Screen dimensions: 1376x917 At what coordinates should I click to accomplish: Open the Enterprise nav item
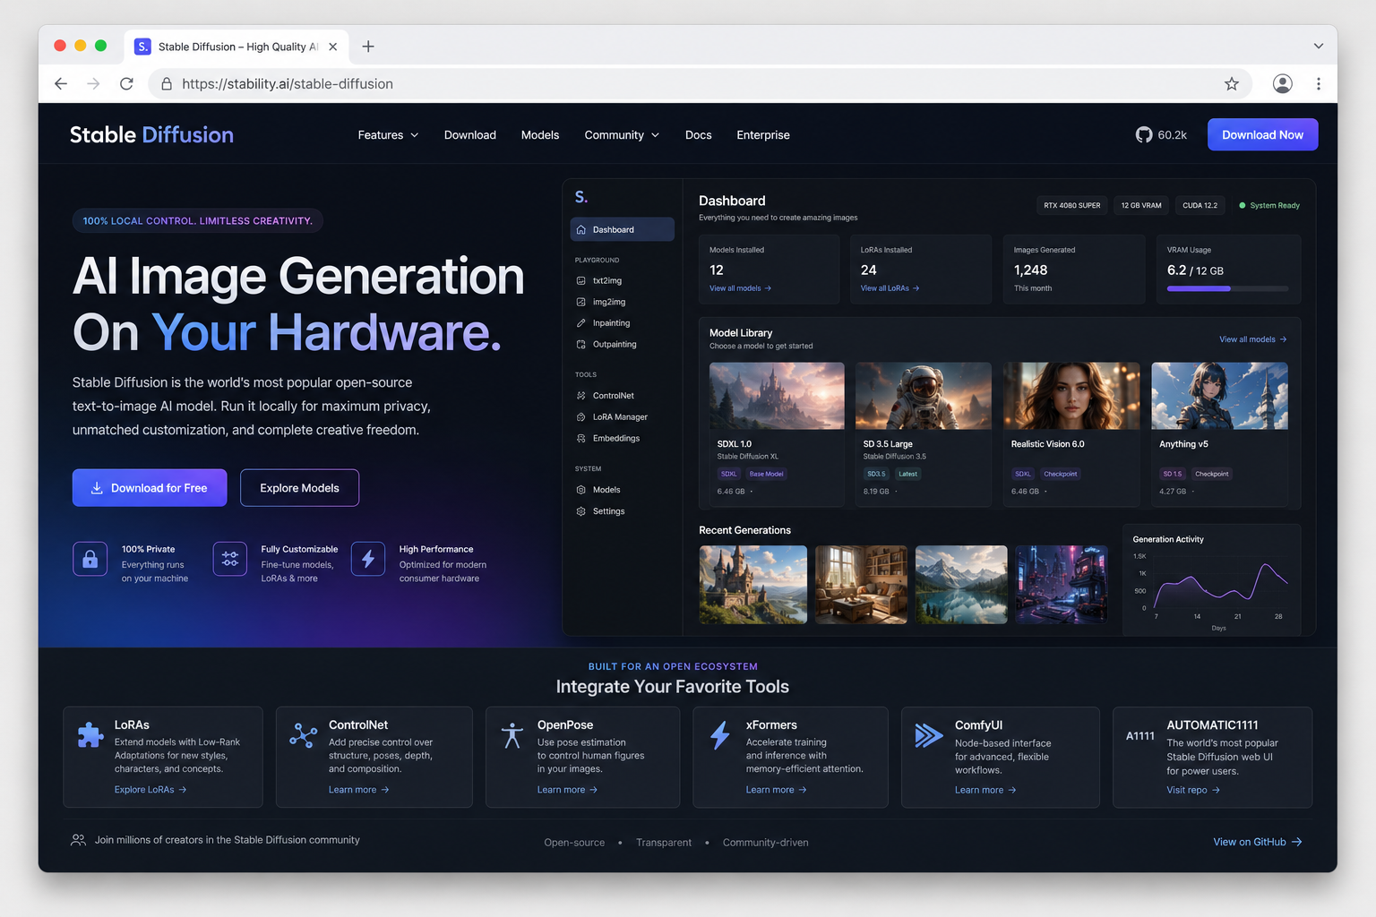(763, 135)
